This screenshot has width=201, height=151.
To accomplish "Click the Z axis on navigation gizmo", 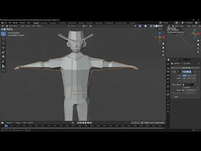I will coord(160,33).
